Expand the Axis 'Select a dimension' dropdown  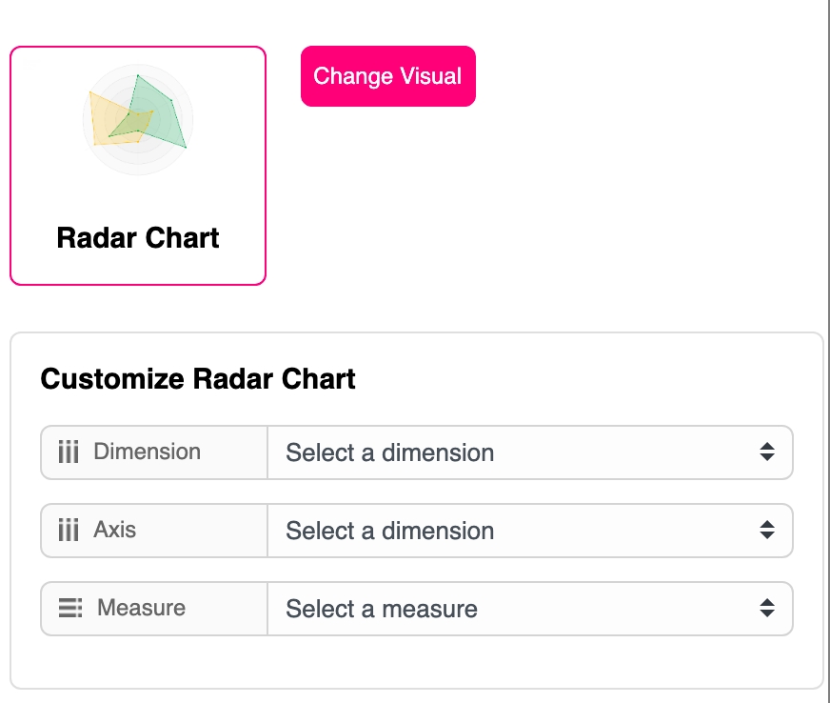514,531
